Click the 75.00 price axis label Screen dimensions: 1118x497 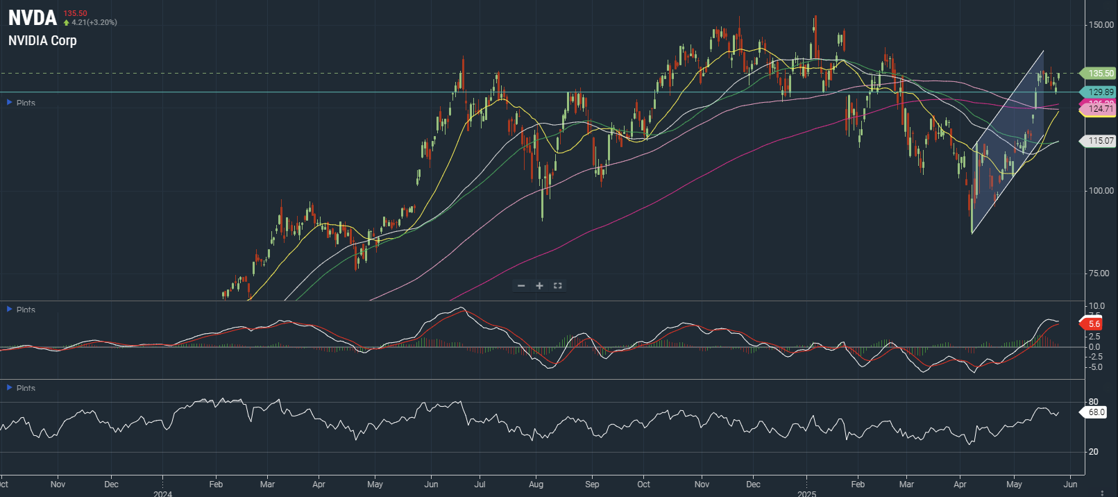click(1099, 273)
